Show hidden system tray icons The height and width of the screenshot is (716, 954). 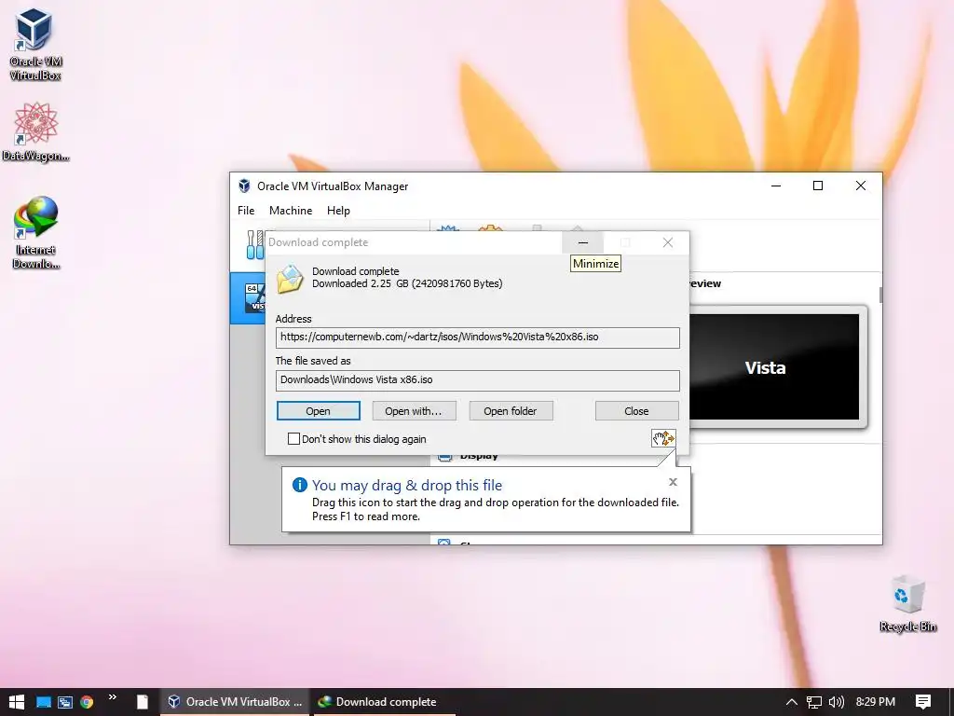(792, 702)
